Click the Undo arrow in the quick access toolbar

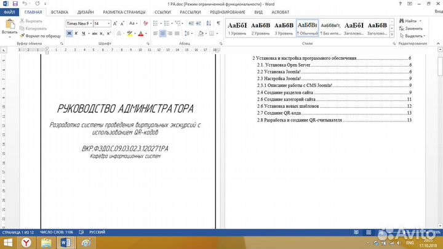pyautogui.click(x=24, y=4)
